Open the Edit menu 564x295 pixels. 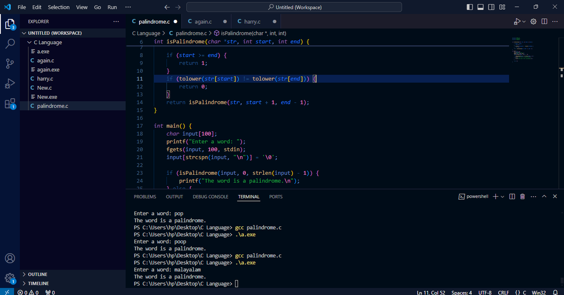click(x=37, y=7)
